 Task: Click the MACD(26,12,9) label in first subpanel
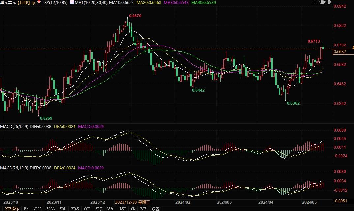point(14,126)
